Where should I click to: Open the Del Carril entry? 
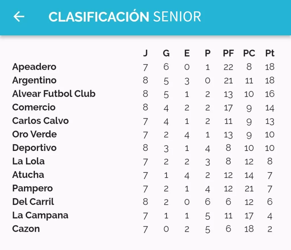pyautogui.click(x=33, y=202)
